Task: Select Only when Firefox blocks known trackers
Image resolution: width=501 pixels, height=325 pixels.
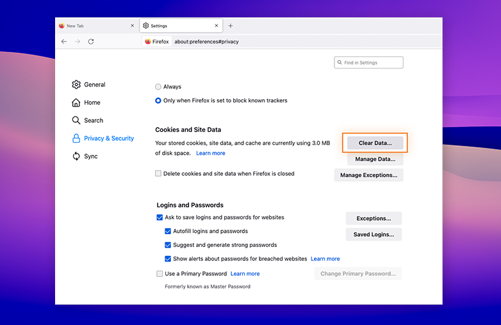Action: [x=158, y=100]
